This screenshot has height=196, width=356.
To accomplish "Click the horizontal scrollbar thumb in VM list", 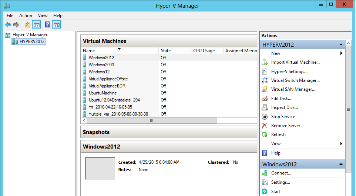I will 152,120.
